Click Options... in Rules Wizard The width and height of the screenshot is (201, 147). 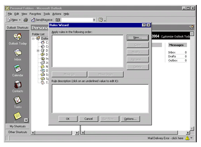130,119
